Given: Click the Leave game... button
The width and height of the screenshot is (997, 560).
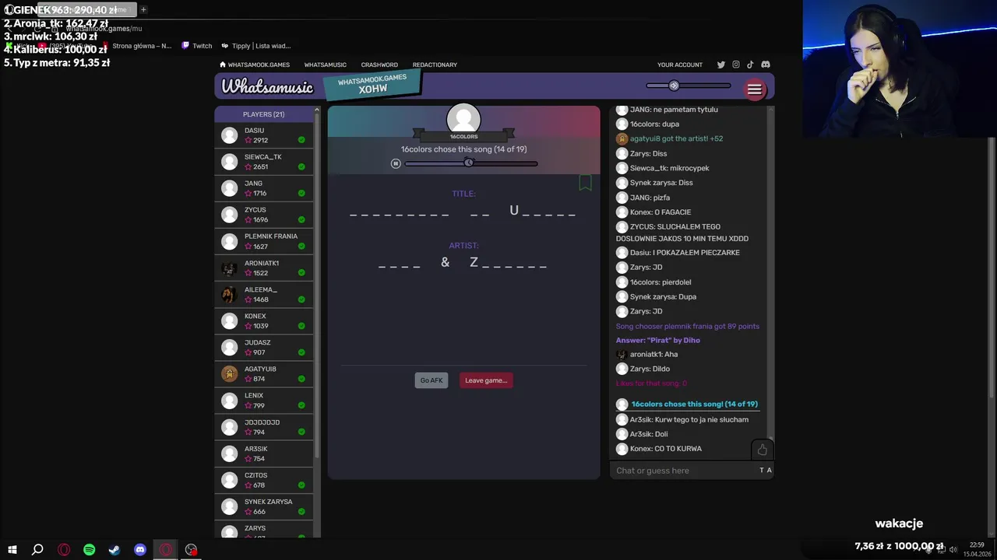Looking at the screenshot, I should pyautogui.click(x=486, y=380).
